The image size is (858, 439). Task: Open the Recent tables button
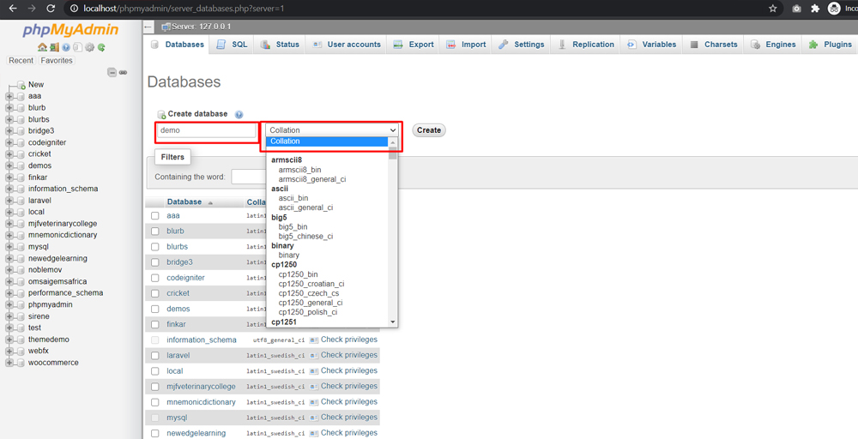point(21,61)
